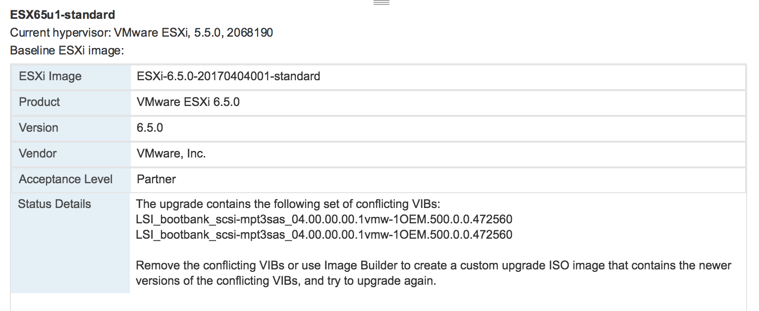Click the ESXi-6.5.0-20170404001-standard image value
759x311 pixels.
[228, 76]
